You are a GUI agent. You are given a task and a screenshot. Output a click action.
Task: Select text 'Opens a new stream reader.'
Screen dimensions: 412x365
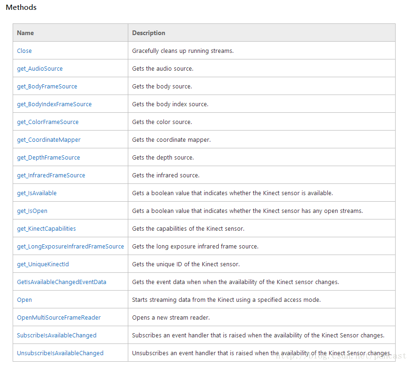tap(171, 317)
